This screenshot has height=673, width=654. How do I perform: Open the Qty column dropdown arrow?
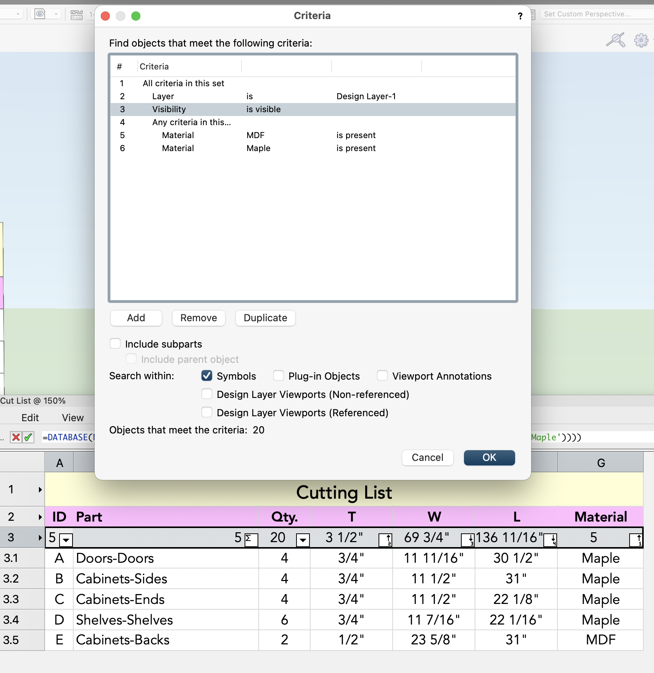(303, 540)
